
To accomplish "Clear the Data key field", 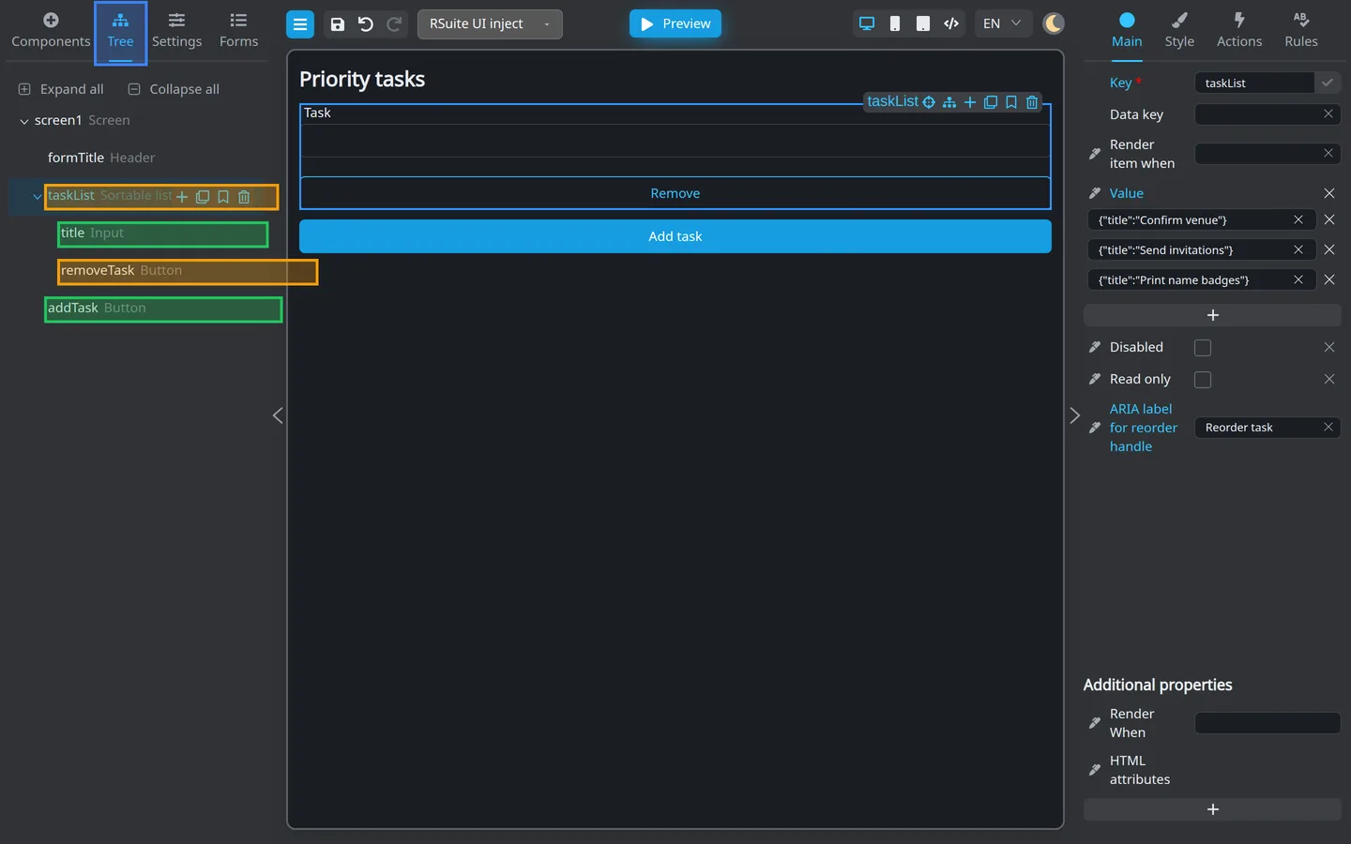I will pos(1328,114).
